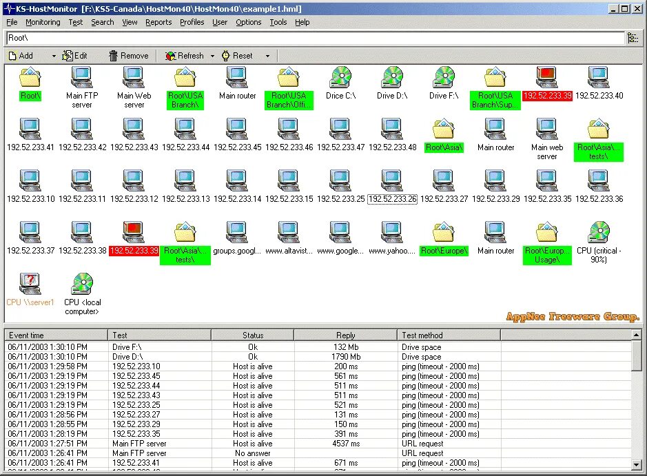Screen dimensions: 647x476
Task: Select log row with 132 Mb reply
Action: coord(318,347)
